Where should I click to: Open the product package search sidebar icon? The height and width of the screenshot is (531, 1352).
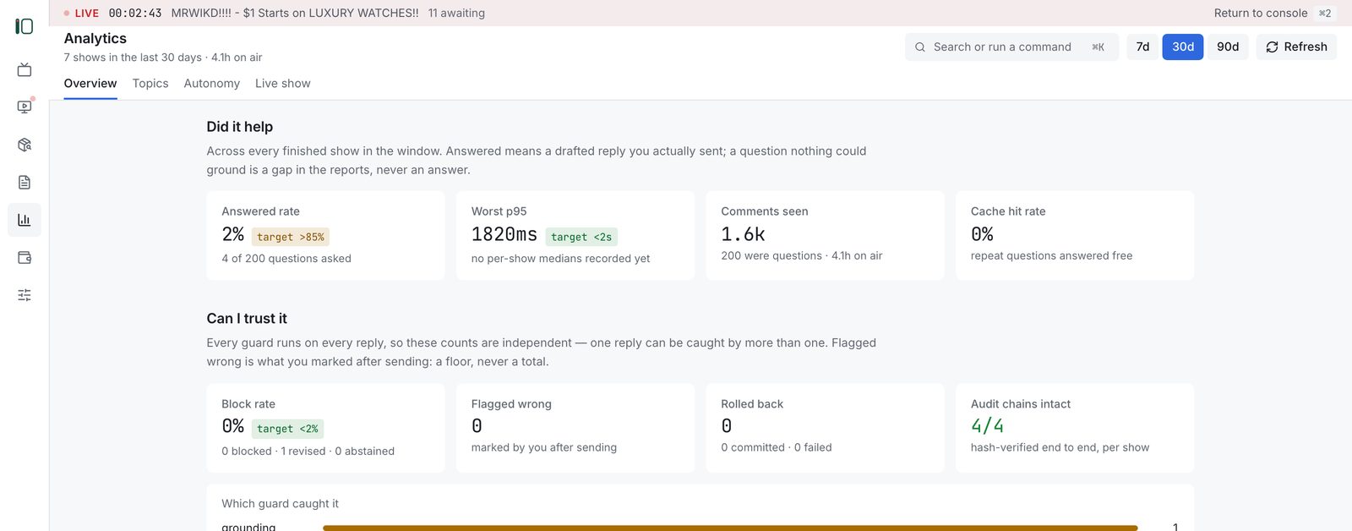click(25, 145)
